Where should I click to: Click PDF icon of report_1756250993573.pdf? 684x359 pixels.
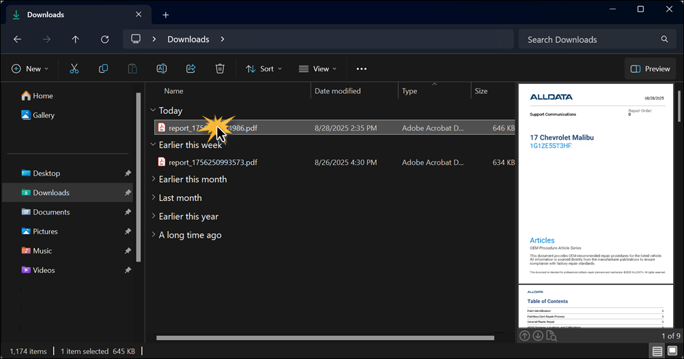[x=161, y=162]
